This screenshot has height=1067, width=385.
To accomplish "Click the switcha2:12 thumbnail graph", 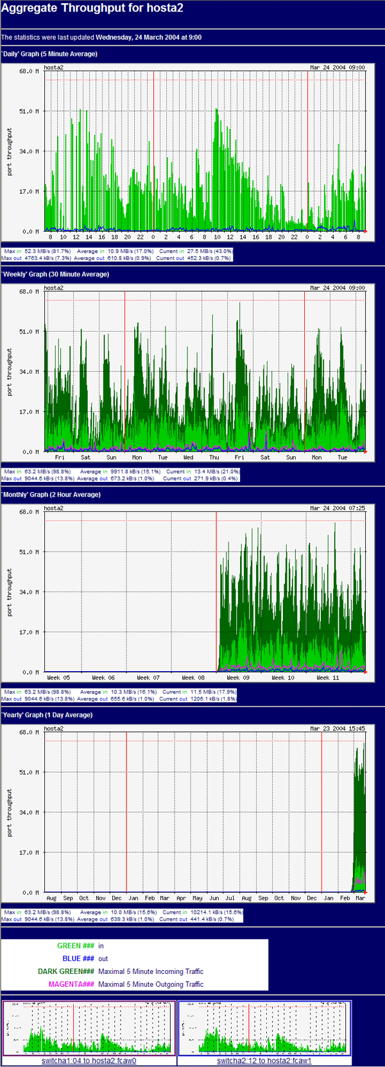I will click(264, 1028).
